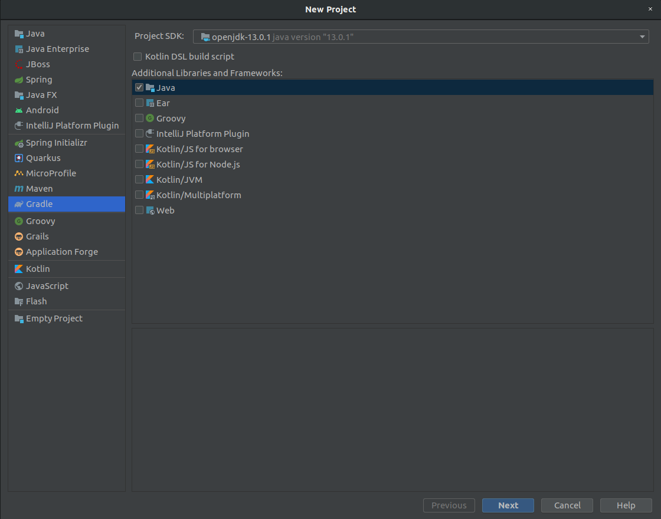This screenshot has height=519, width=661.
Task: Click the IntelliJ Platform Plugin sidebar icon
Action: tap(19, 126)
